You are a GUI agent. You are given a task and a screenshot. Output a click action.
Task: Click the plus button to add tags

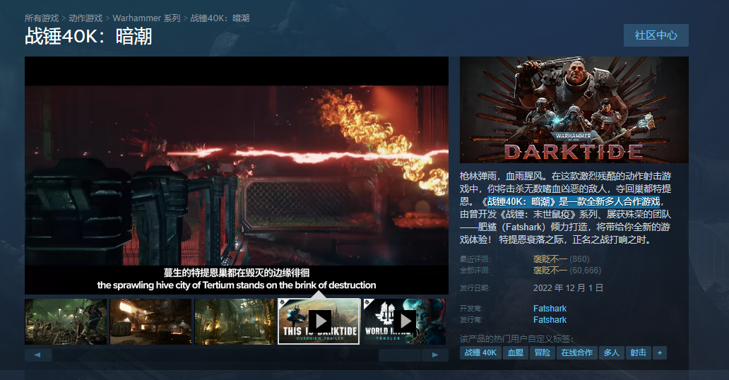coord(660,352)
